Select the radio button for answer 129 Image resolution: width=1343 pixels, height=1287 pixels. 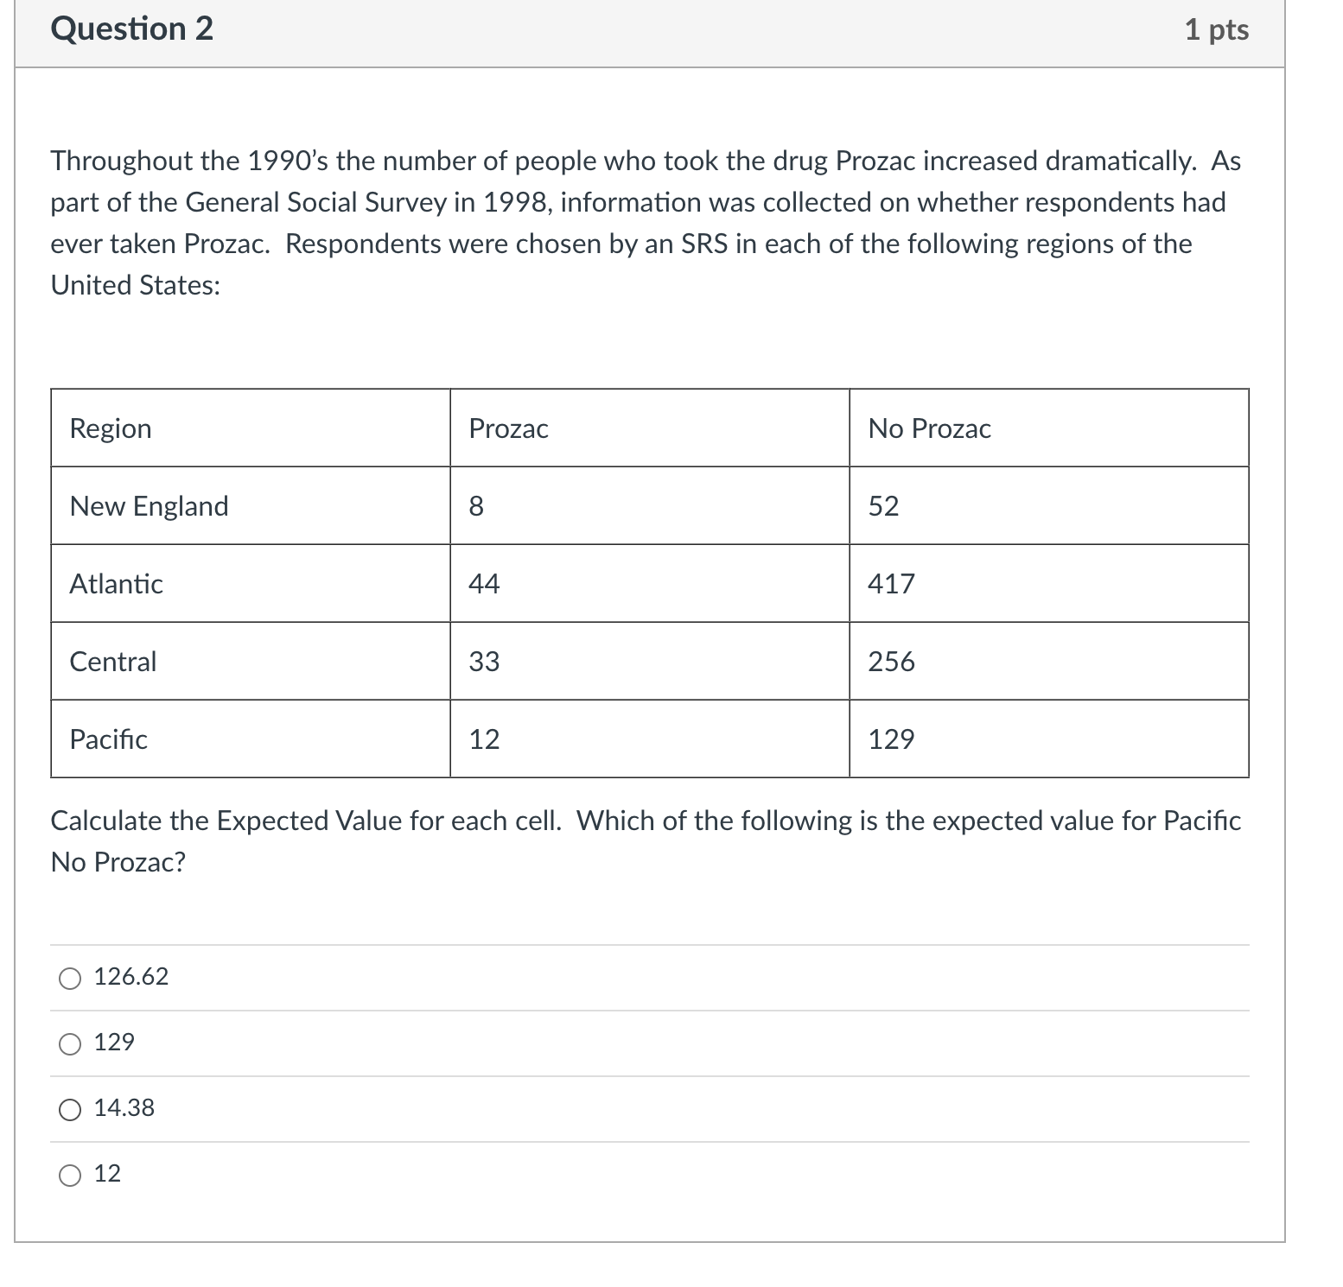pyautogui.click(x=70, y=1044)
